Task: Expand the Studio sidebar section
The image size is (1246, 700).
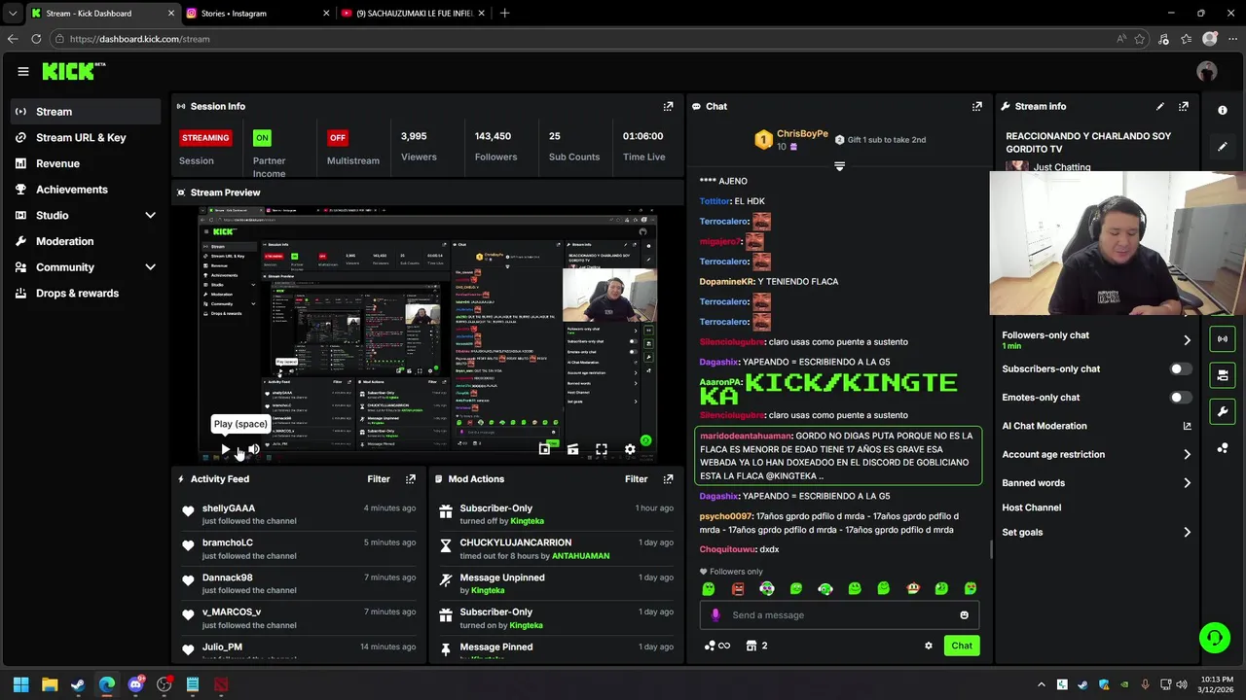Action: (150, 216)
